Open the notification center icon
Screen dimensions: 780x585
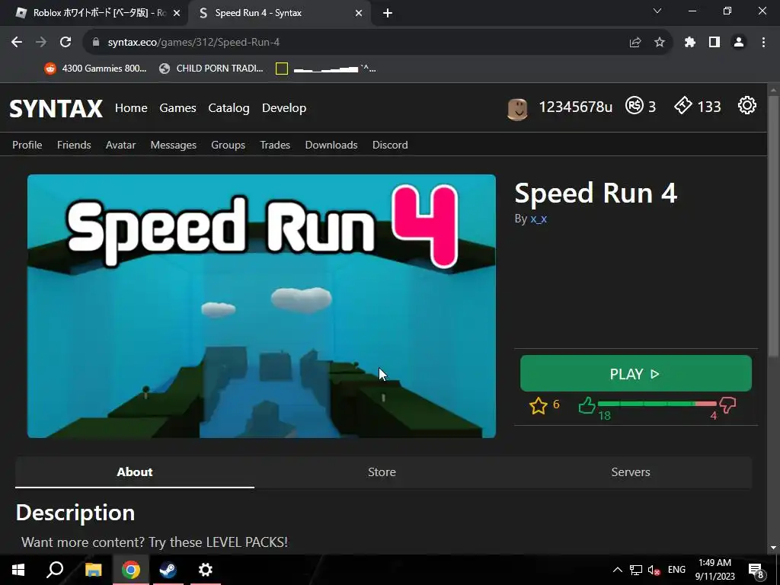[756, 571]
